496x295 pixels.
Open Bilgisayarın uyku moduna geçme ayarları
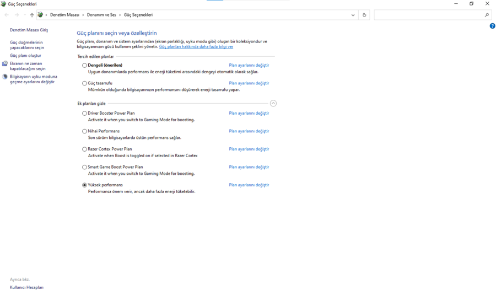[x=34, y=79]
